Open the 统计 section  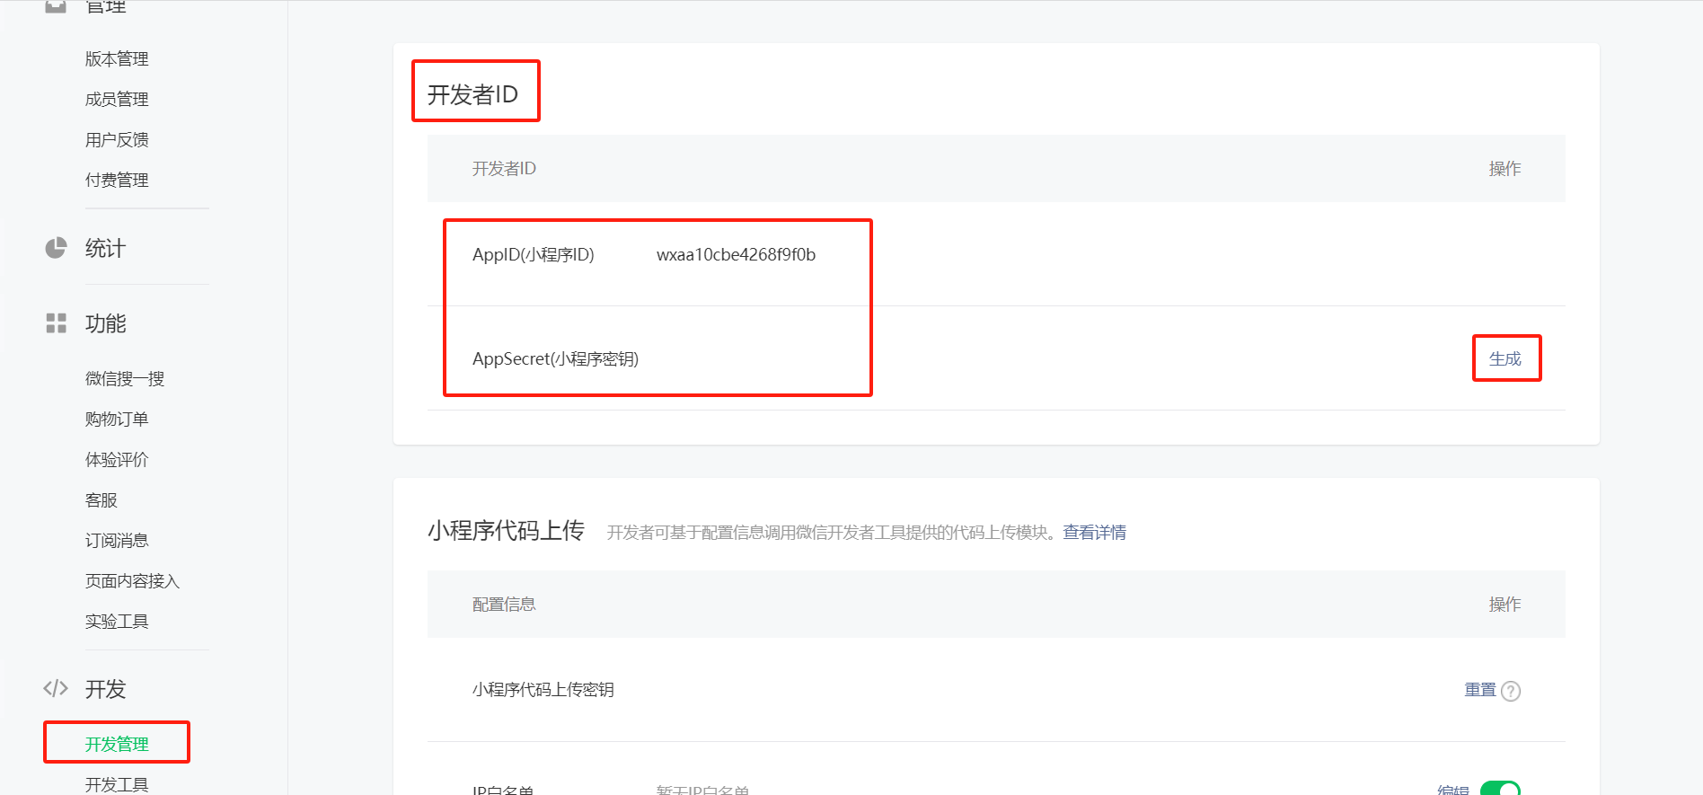105,248
